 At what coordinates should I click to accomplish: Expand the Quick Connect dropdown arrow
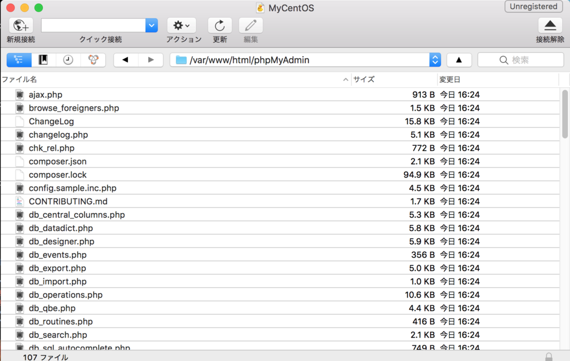(x=151, y=26)
